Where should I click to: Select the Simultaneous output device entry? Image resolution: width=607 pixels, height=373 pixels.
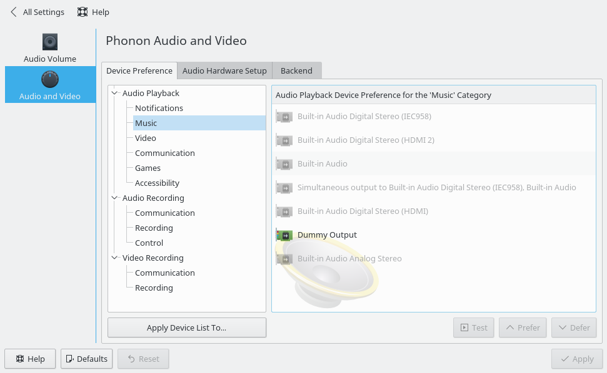pos(434,188)
